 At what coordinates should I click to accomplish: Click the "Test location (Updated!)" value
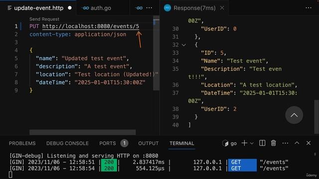click(x=116, y=75)
